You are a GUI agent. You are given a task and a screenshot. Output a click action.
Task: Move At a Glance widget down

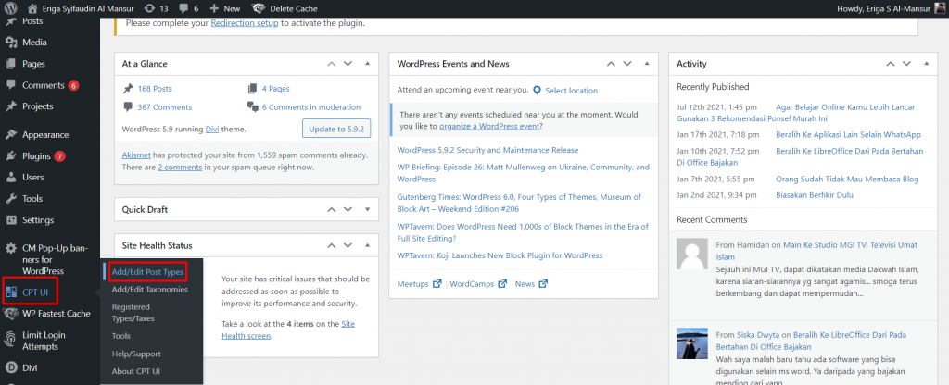tap(348, 64)
